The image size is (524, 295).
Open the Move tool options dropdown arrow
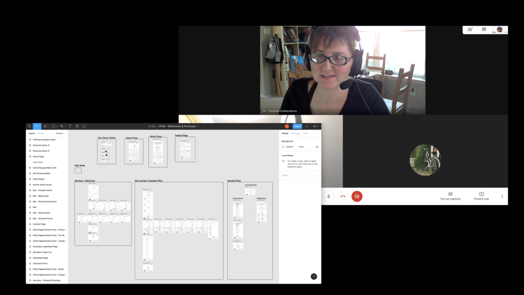40,127
